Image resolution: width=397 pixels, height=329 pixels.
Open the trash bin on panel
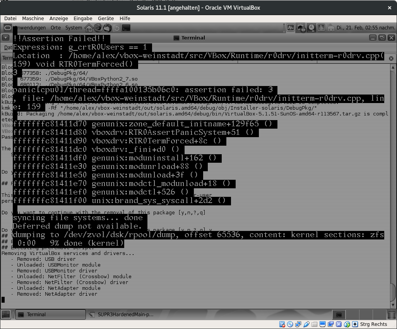tap(392, 315)
